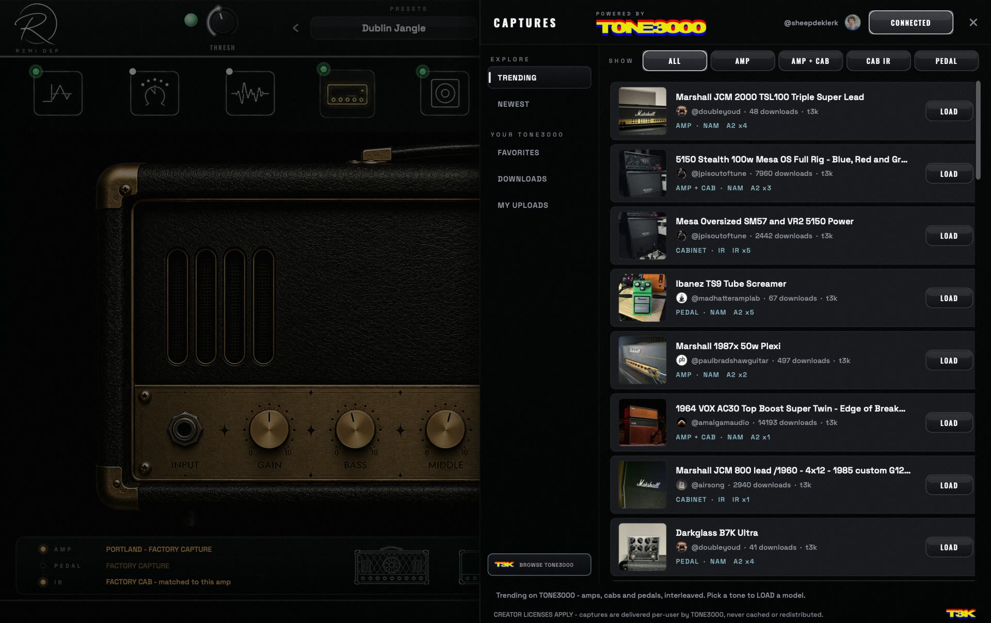Click the sheepdeklerk profile avatar
The height and width of the screenshot is (623, 991).
852,23
